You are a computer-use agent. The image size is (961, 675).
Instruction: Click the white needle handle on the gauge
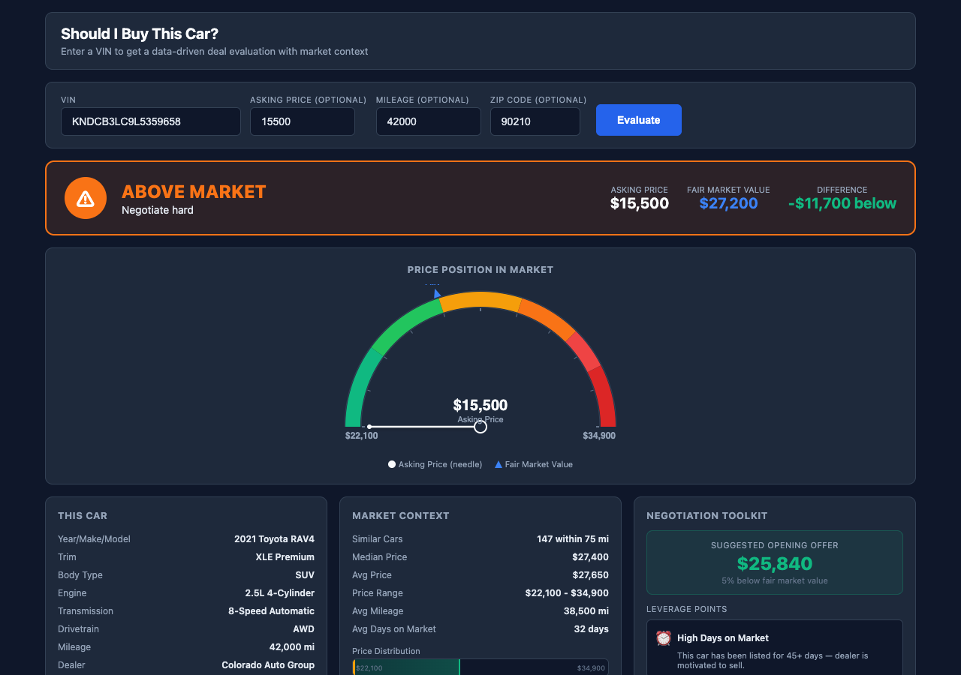480,425
